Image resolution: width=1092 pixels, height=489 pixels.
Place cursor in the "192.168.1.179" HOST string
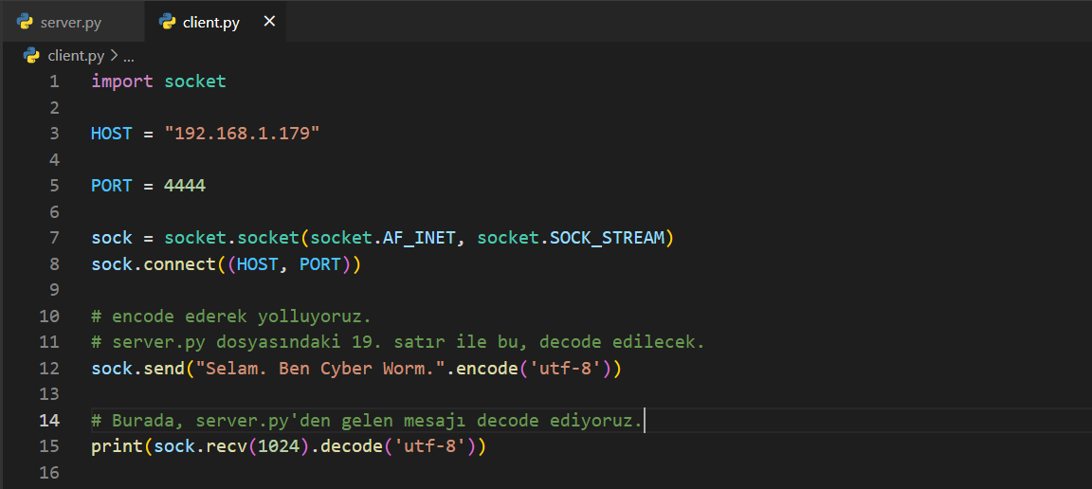[x=242, y=134]
